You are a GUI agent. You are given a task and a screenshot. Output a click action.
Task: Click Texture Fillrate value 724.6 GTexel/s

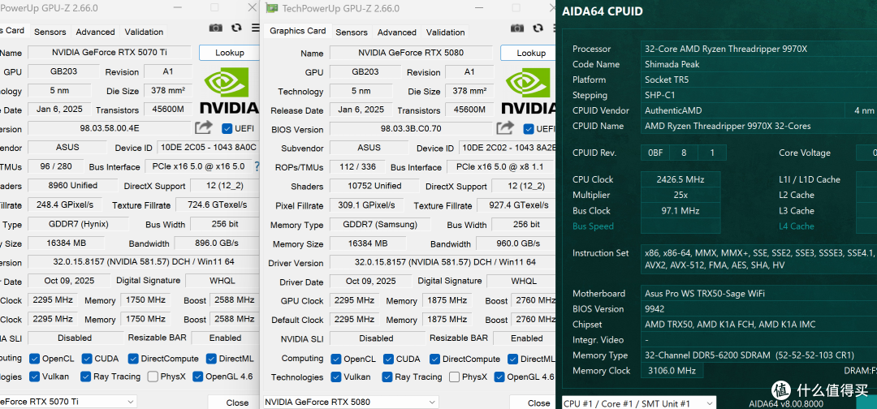217,205
